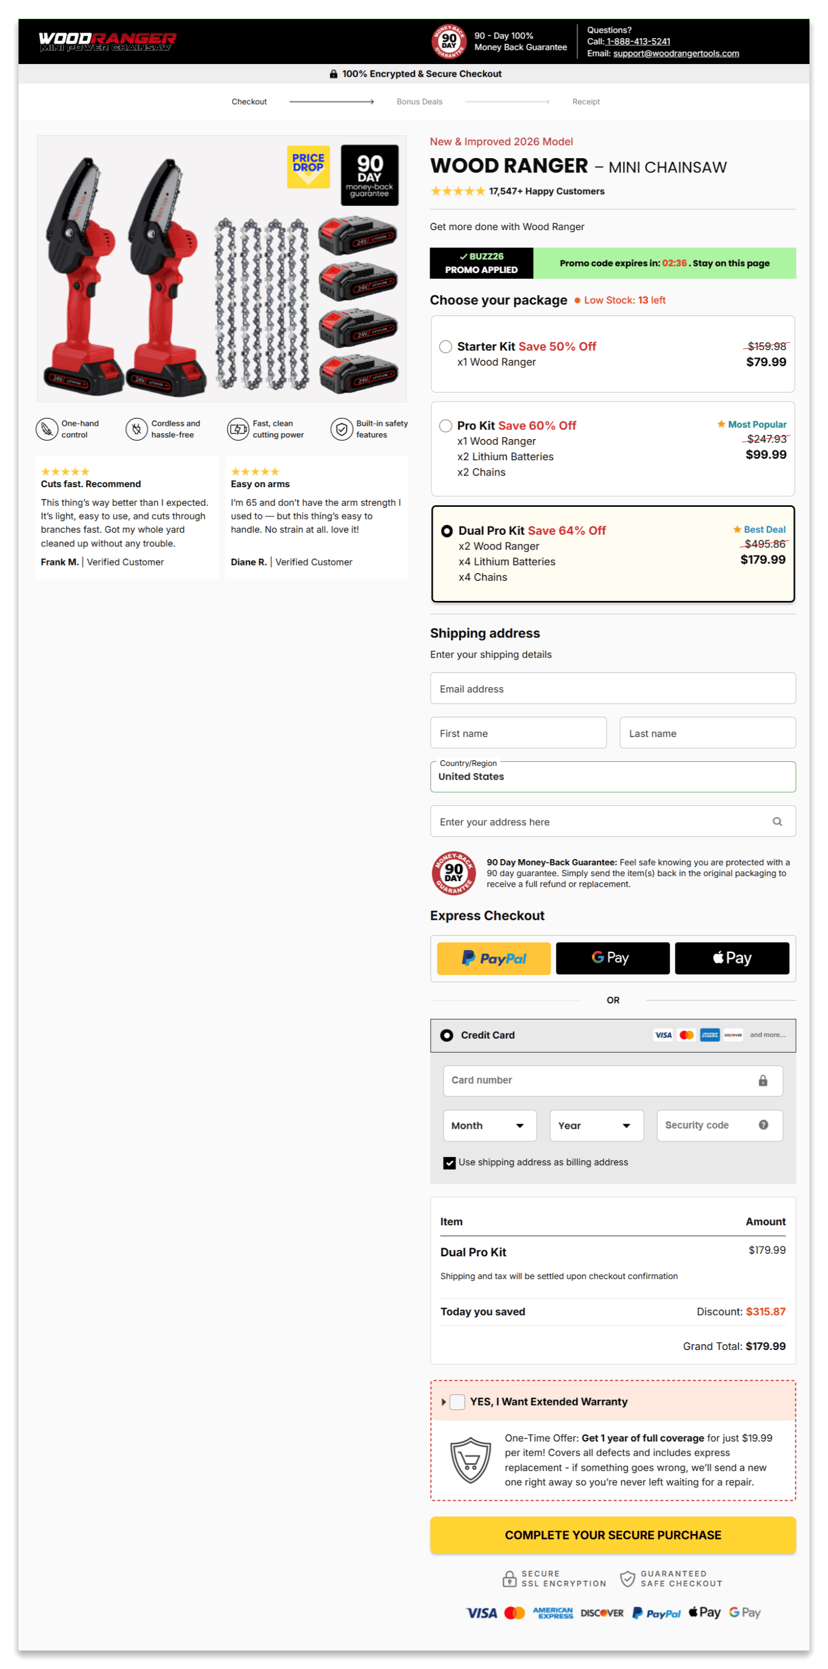Click the 90 Day money-back badge on the product image
The width and height of the screenshot is (828, 1669).
click(x=369, y=175)
